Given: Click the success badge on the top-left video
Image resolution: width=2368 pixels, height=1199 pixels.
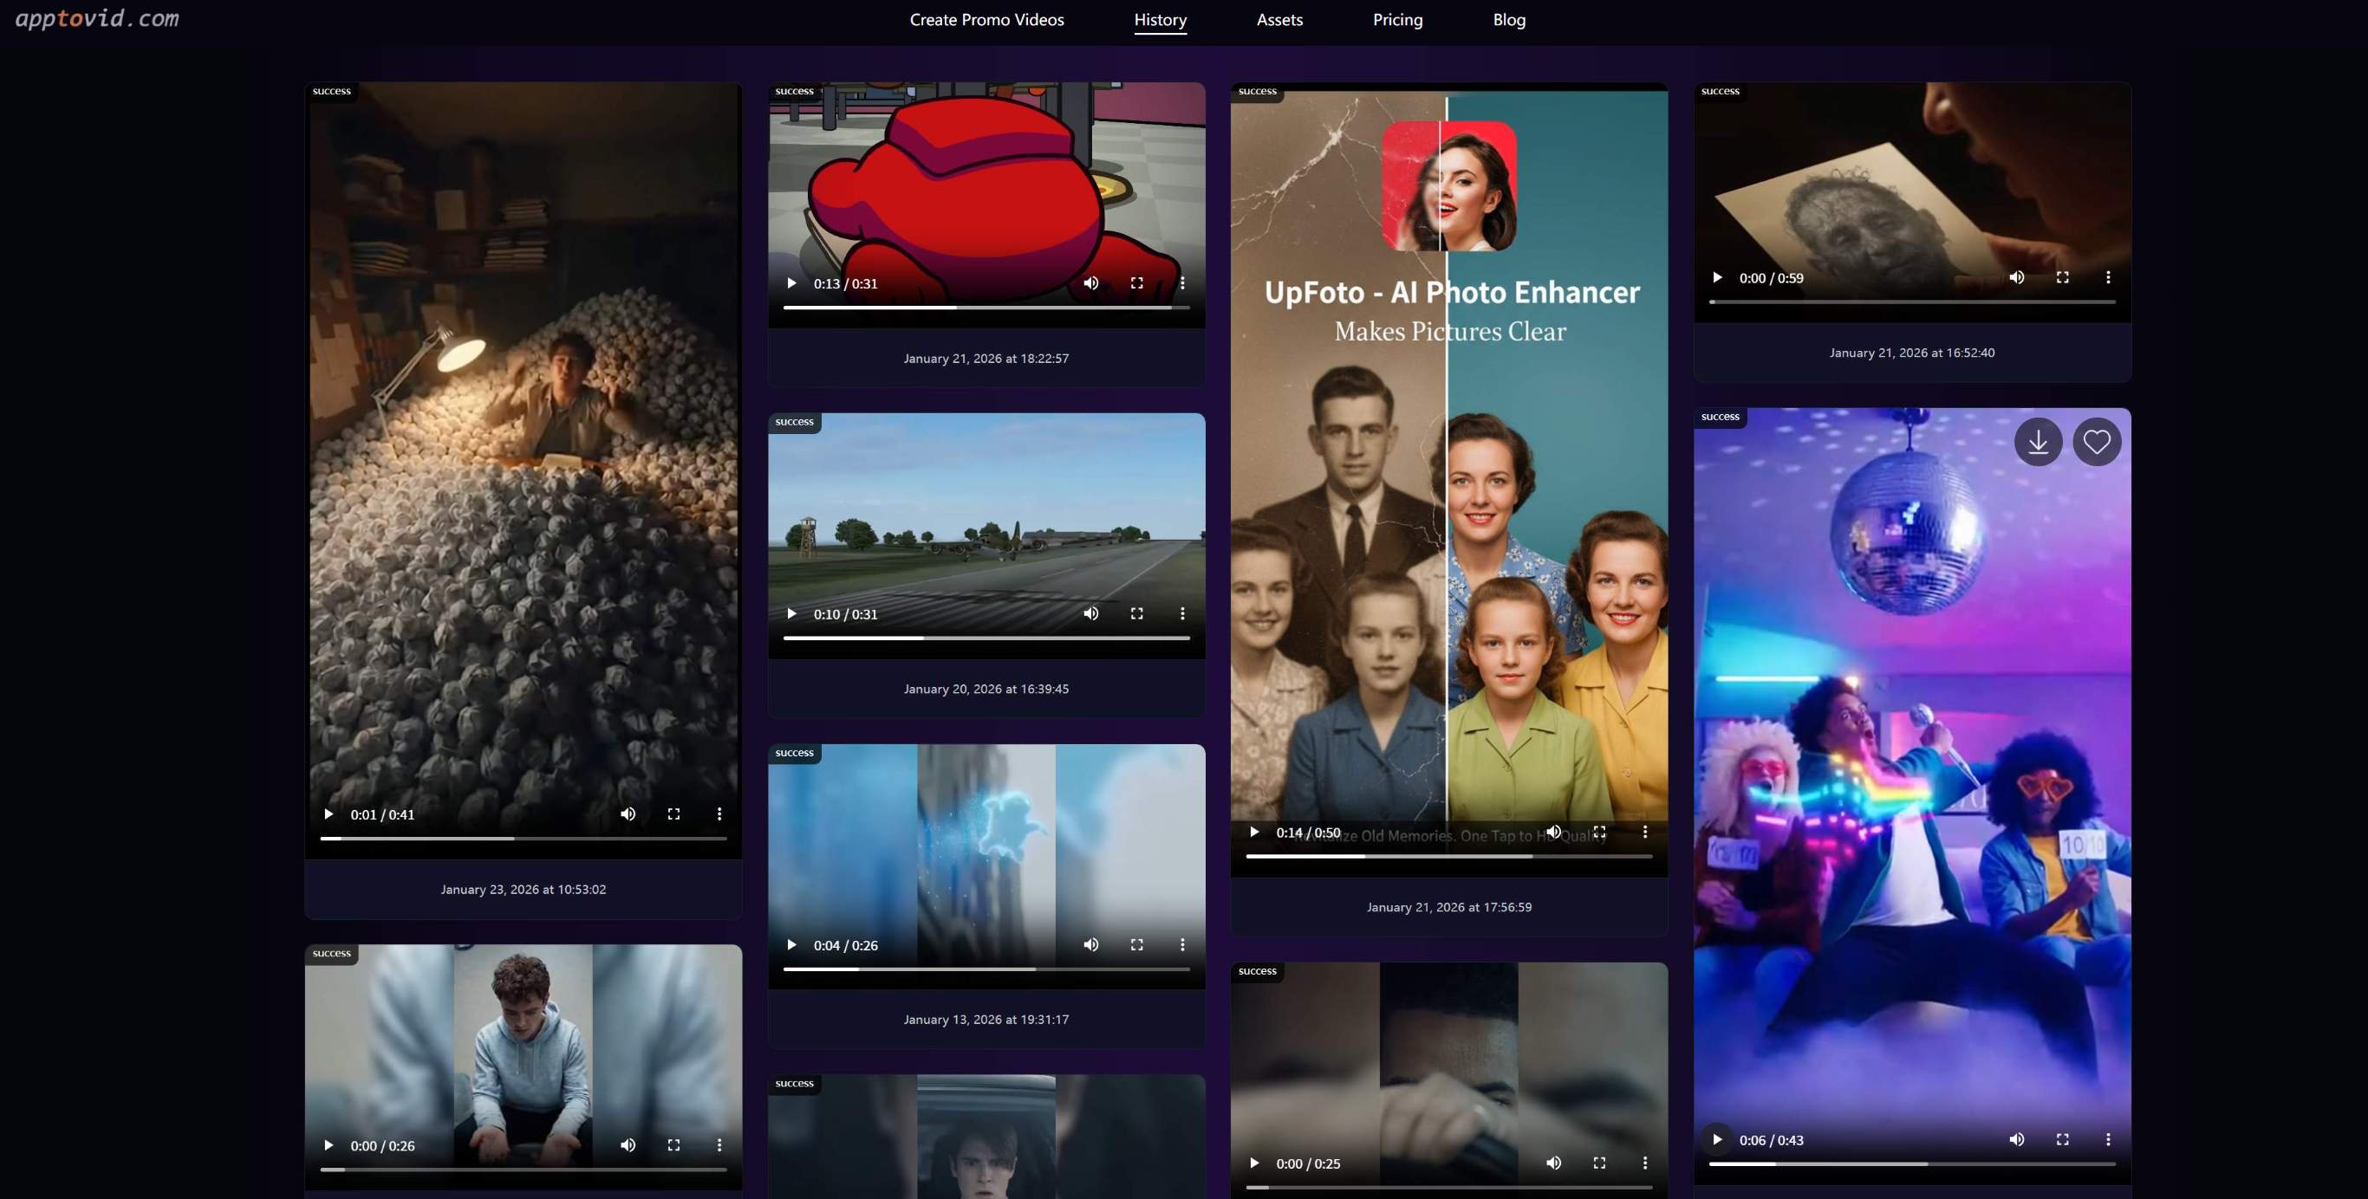Looking at the screenshot, I should pos(330,90).
